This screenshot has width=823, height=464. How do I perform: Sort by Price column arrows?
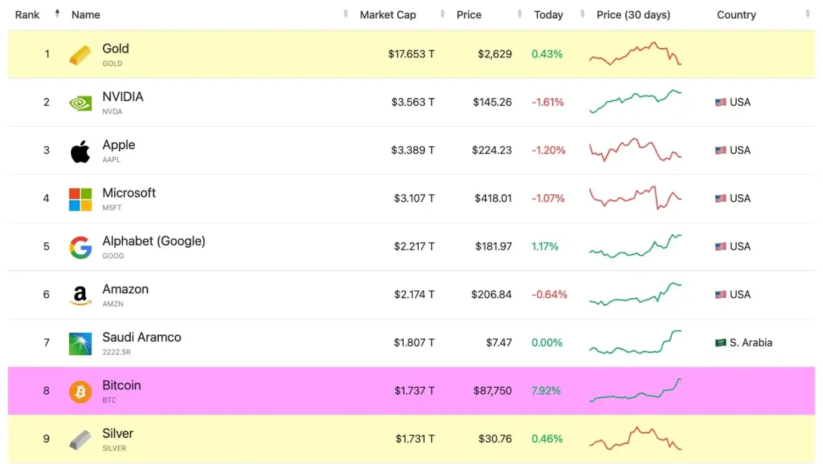coord(519,14)
